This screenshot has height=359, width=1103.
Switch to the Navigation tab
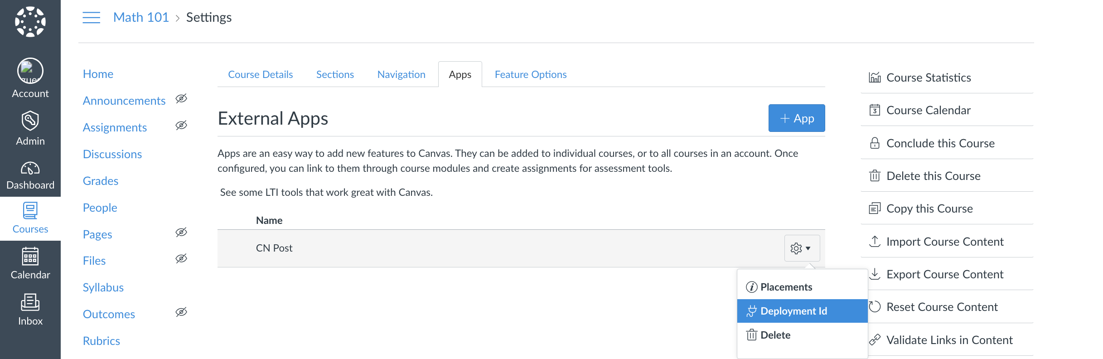point(401,74)
